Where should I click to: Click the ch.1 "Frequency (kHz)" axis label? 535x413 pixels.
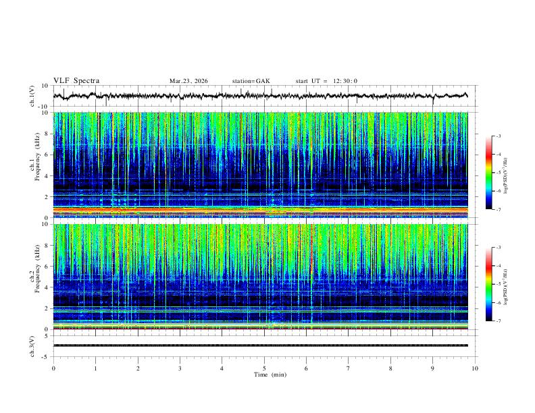click(37, 156)
